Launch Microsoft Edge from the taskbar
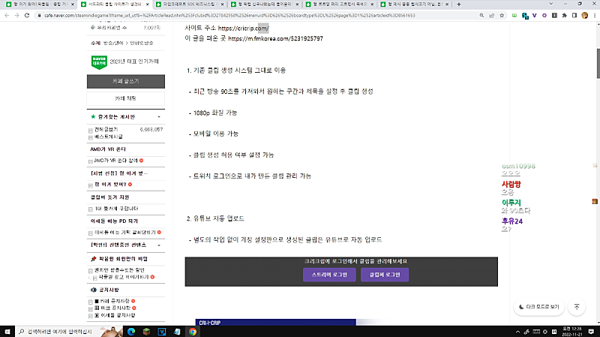Image resolution: width=600 pixels, height=337 pixels. (x=131, y=332)
